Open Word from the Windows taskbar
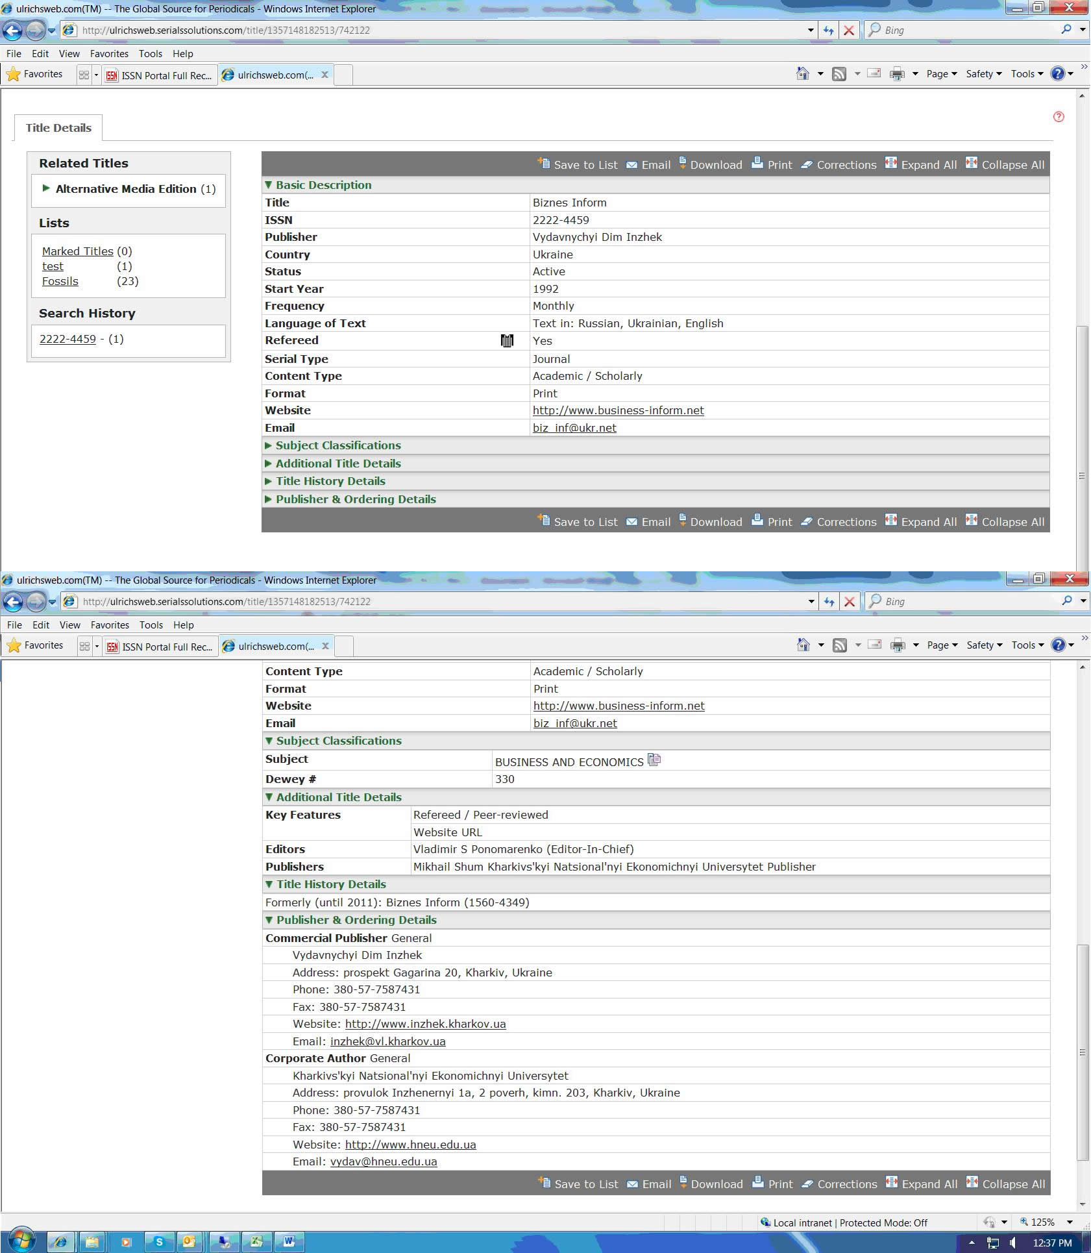 [x=289, y=1242]
